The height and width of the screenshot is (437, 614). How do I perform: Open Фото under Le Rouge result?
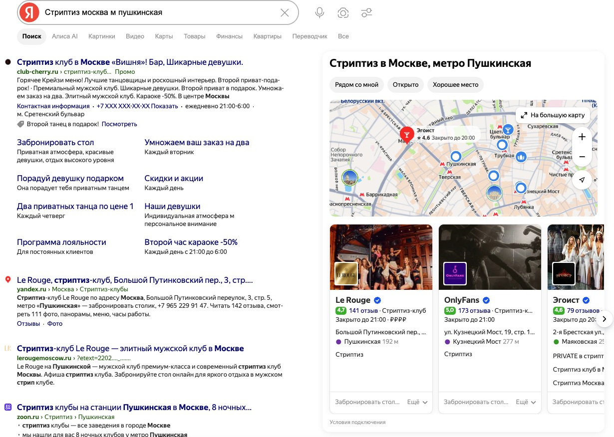click(x=55, y=324)
